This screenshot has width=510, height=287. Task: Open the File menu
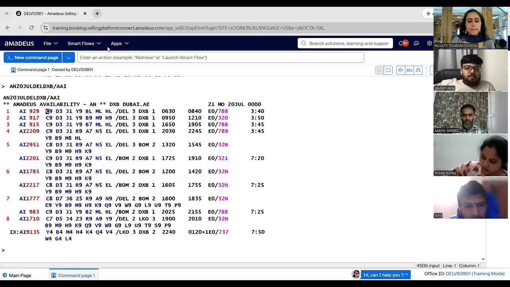(x=51, y=43)
